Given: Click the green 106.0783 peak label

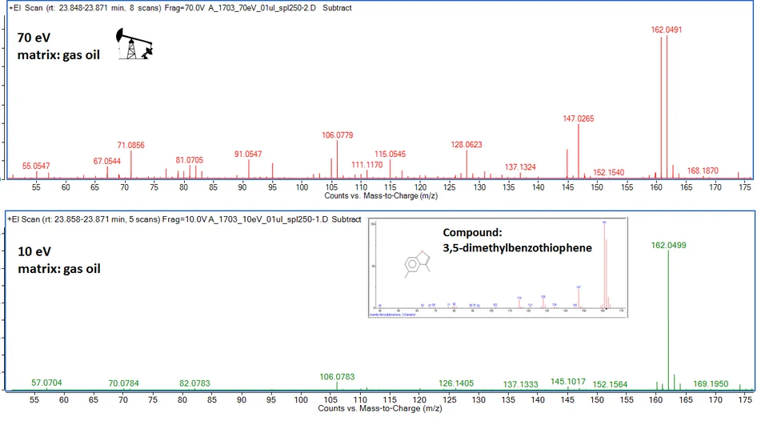Looking at the screenshot, I should [x=337, y=376].
